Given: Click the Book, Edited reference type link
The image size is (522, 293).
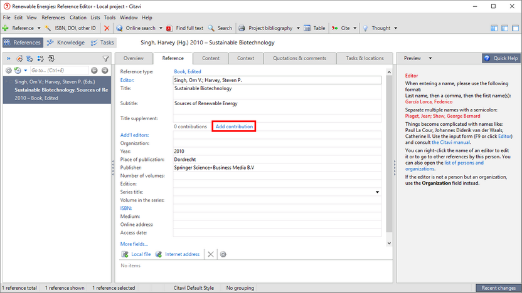Looking at the screenshot, I should (188, 71).
